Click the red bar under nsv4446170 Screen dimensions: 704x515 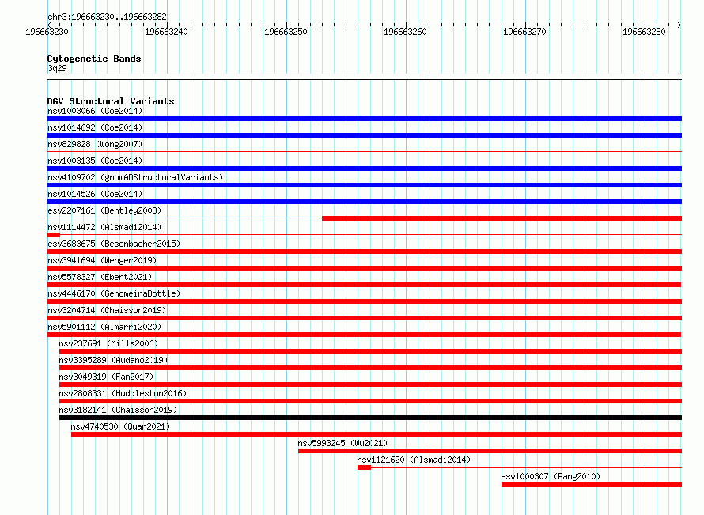pyautogui.click(x=364, y=301)
